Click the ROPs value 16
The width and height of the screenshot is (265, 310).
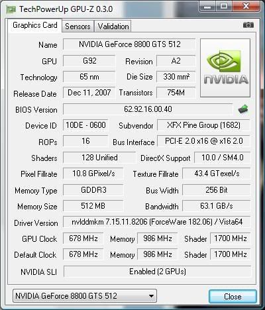point(85,141)
